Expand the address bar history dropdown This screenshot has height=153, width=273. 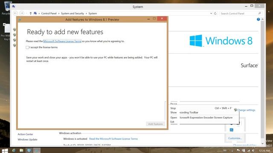(x=211, y=13)
